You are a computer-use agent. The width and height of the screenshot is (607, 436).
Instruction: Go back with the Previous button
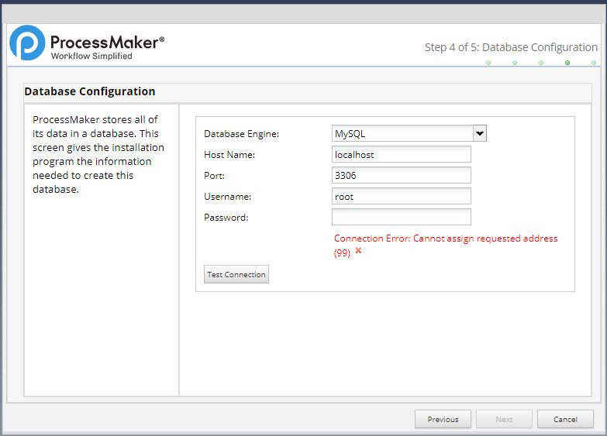(x=443, y=420)
